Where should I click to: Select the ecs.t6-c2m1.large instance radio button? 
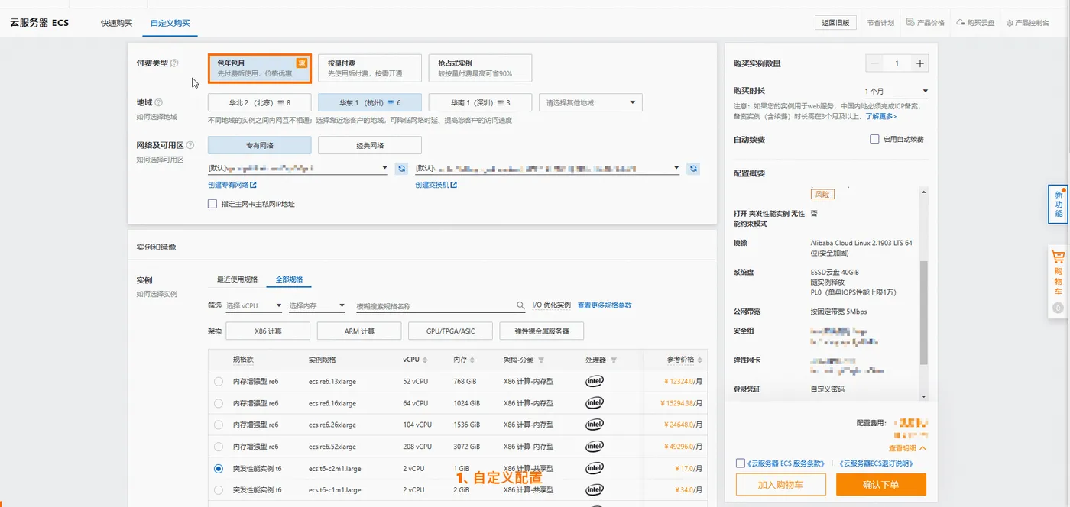click(x=219, y=468)
